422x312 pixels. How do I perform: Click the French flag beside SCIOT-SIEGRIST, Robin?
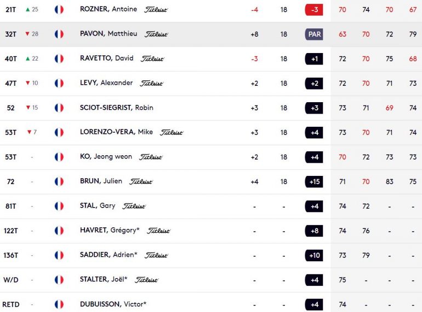[59, 108]
